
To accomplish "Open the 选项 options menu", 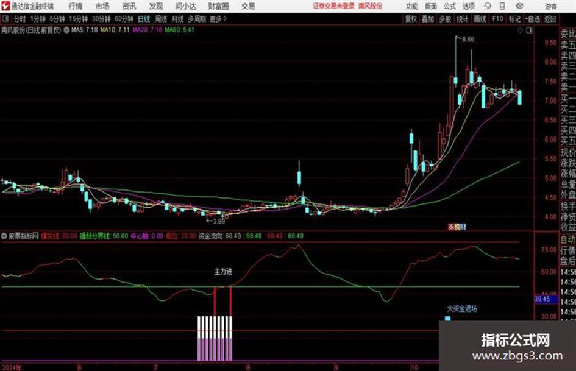I will (x=468, y=6).
